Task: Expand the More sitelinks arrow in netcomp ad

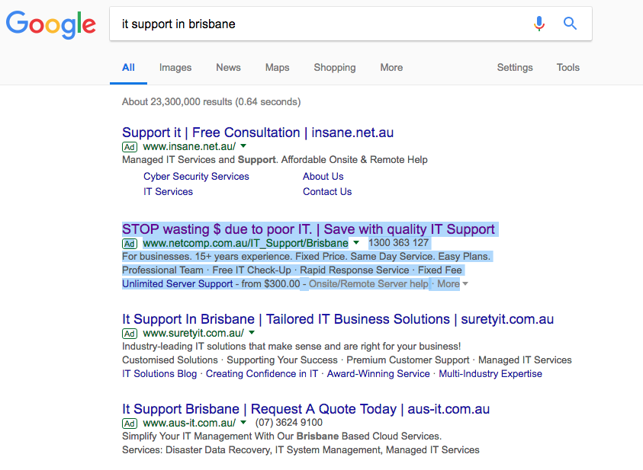Action: (x=465, y=283)
